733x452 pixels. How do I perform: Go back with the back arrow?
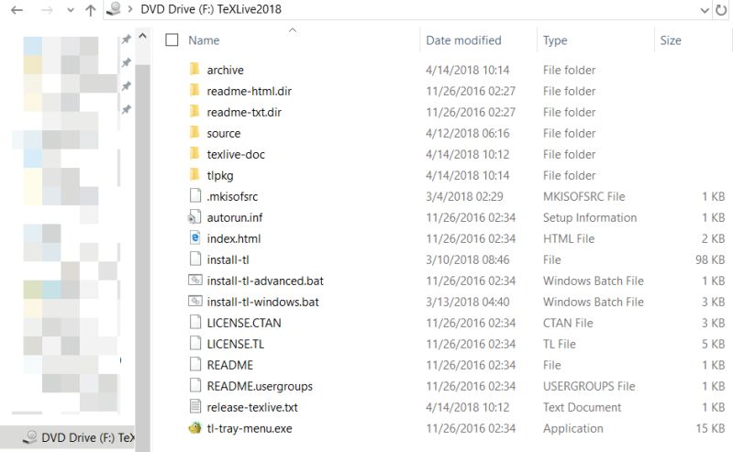[x=17, y=10]
